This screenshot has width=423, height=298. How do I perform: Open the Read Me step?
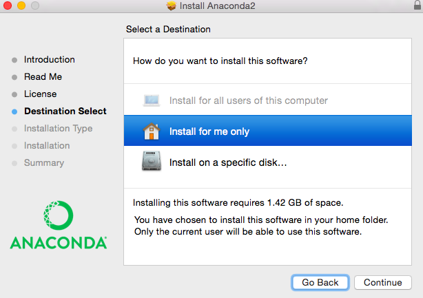pos(43,77)
